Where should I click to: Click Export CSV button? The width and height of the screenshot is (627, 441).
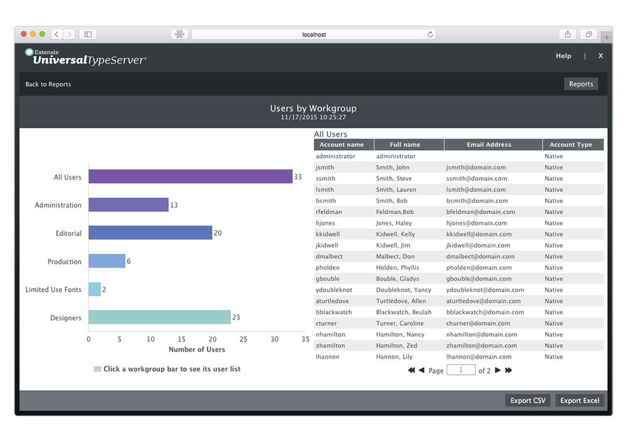(x=528, y=401)
